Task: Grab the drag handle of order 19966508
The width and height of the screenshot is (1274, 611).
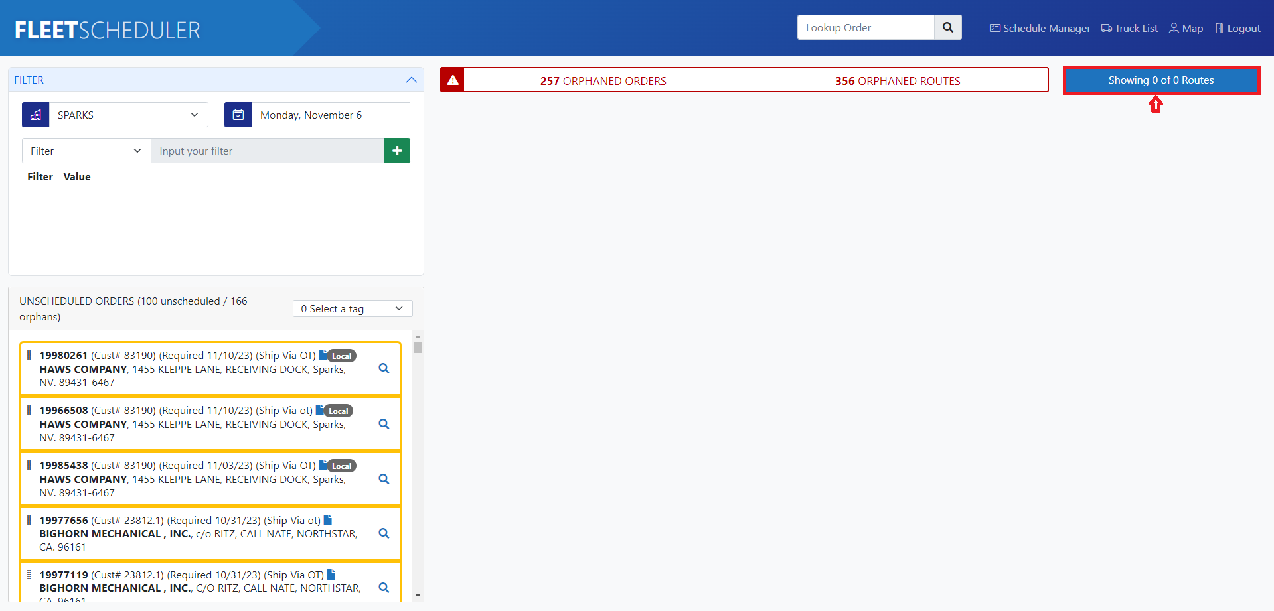Action: 29,410
